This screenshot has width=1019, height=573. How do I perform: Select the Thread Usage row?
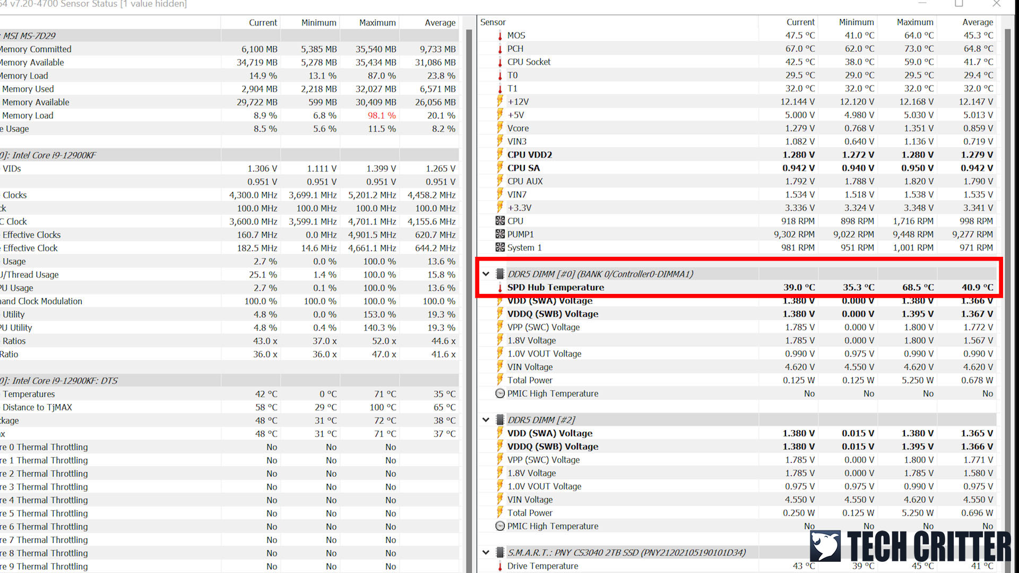pos(229,274)
